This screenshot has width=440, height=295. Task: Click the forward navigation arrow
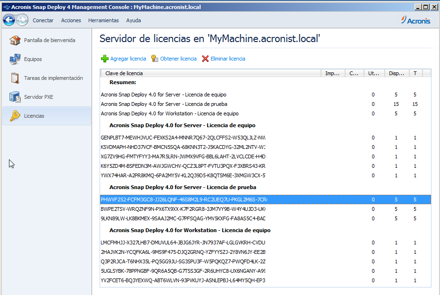click(x=22, y=20)
